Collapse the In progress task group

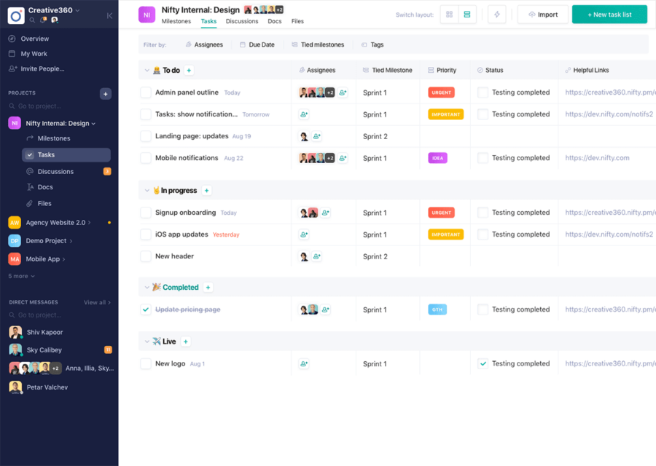pyautogui.click(x=147, y=190)
